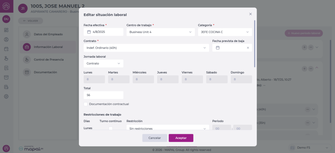Switch to Control de Presencia section
335x153 pixels.
(x=48, y=60)
